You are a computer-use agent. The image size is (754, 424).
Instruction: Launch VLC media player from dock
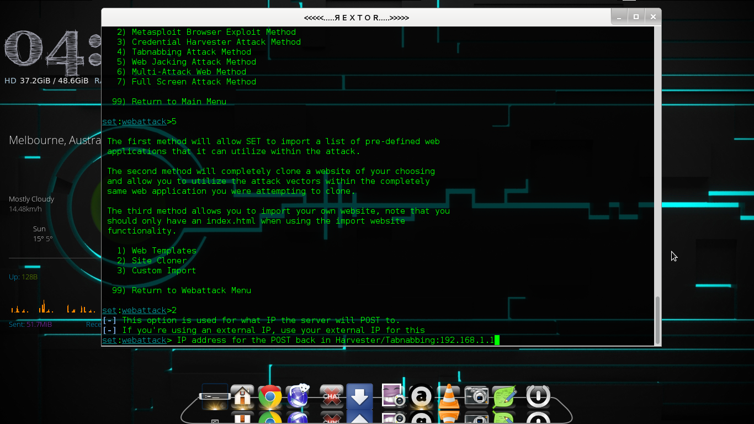(449, 396)
